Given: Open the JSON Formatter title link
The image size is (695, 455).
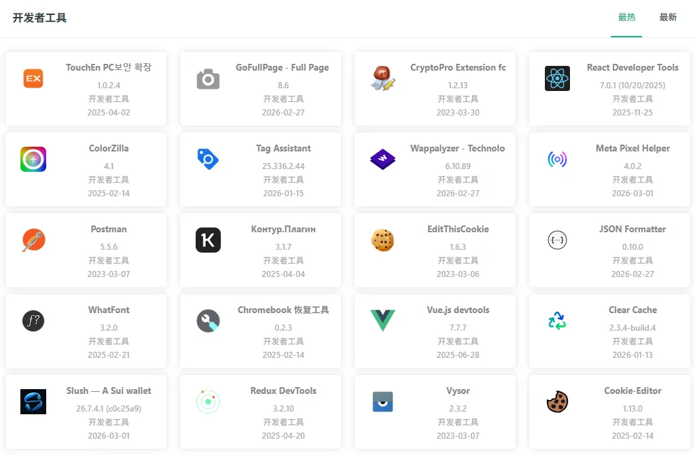Looking at the screenshot, I should 632,229.
